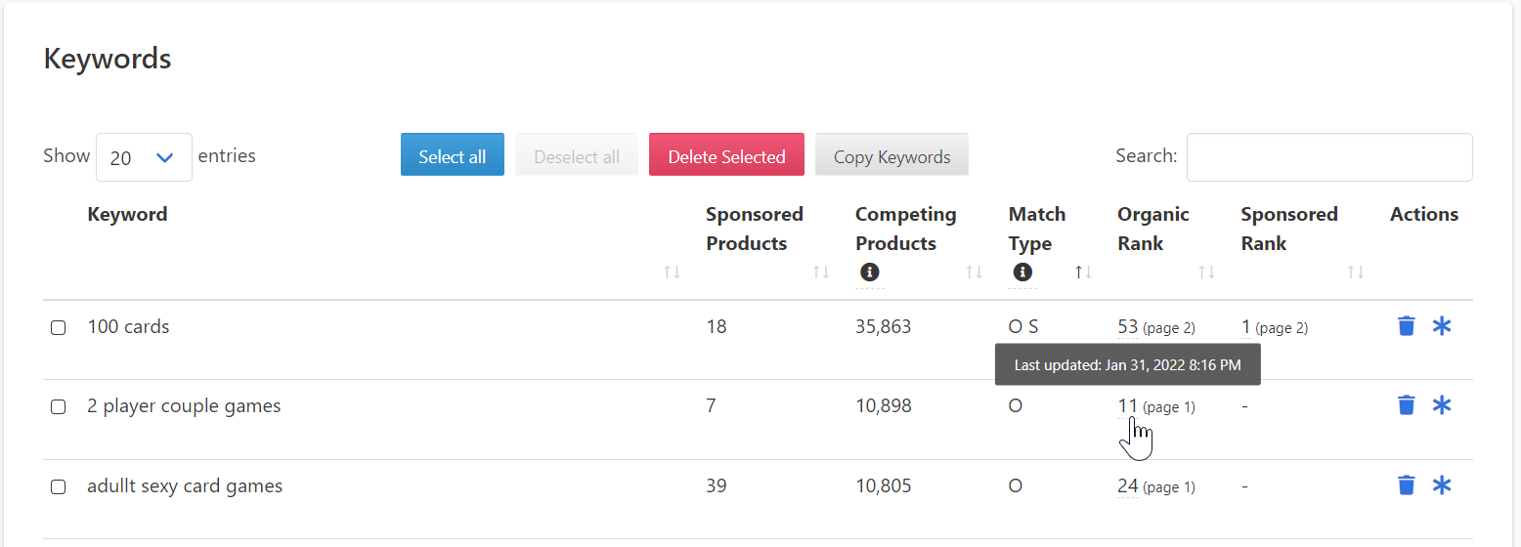Open the Competing Products info icon
The height and width of the screenshot is (547, 1521).
(869, 273)
